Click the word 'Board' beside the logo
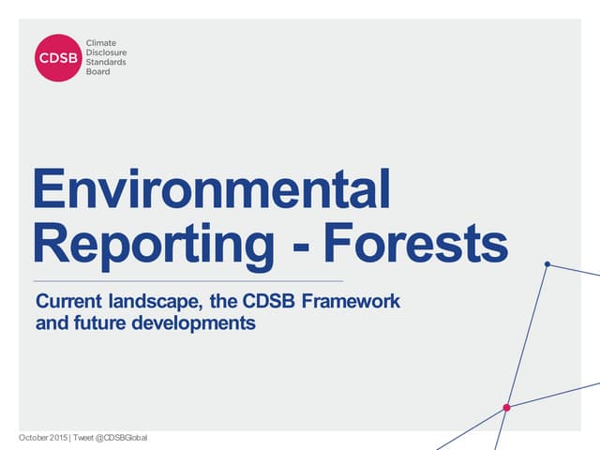 (x=98, y=71)
